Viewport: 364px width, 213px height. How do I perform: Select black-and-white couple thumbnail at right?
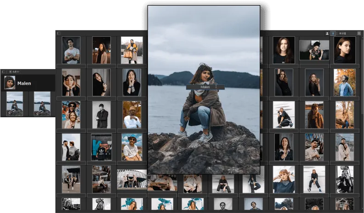345,179
